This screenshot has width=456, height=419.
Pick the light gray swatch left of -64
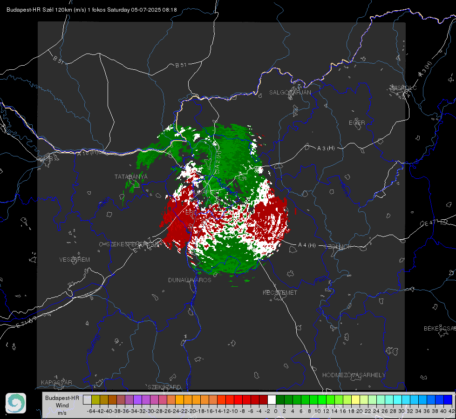coord(87,400)
